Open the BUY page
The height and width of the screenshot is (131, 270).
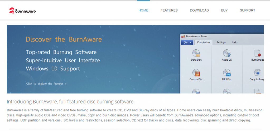[224, 10]
